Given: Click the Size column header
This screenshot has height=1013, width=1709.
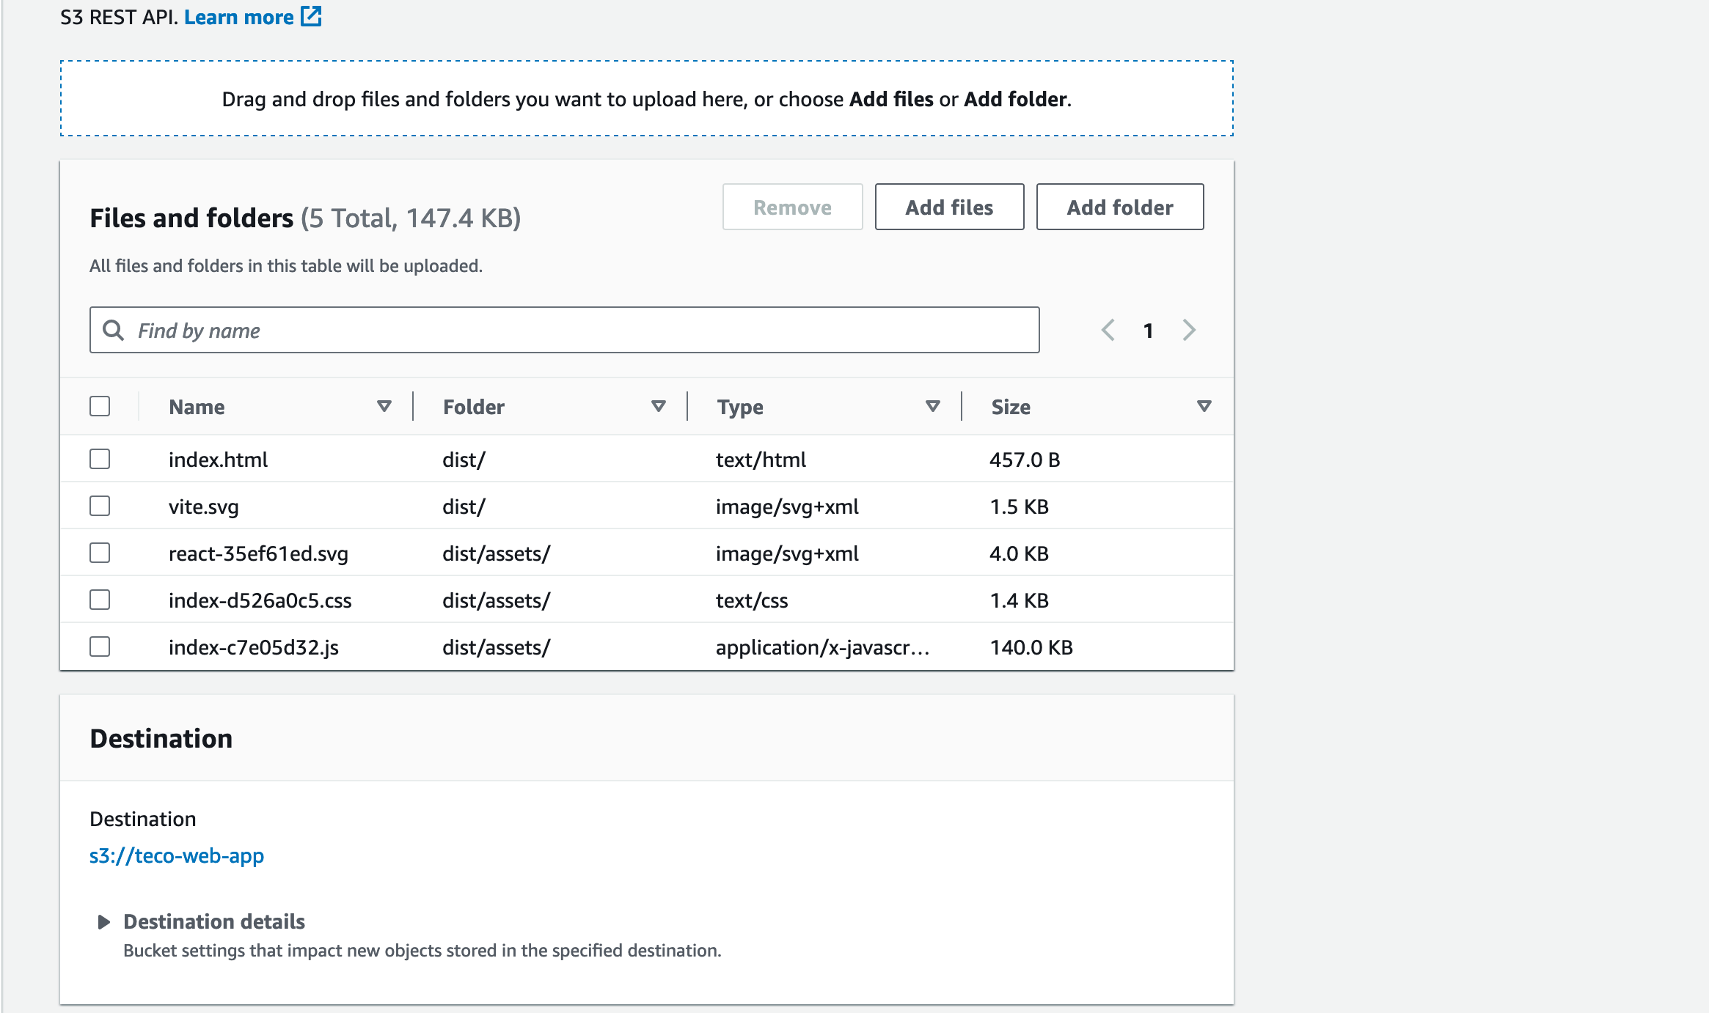Looking at the screenshot, I should coord(1011,407).
